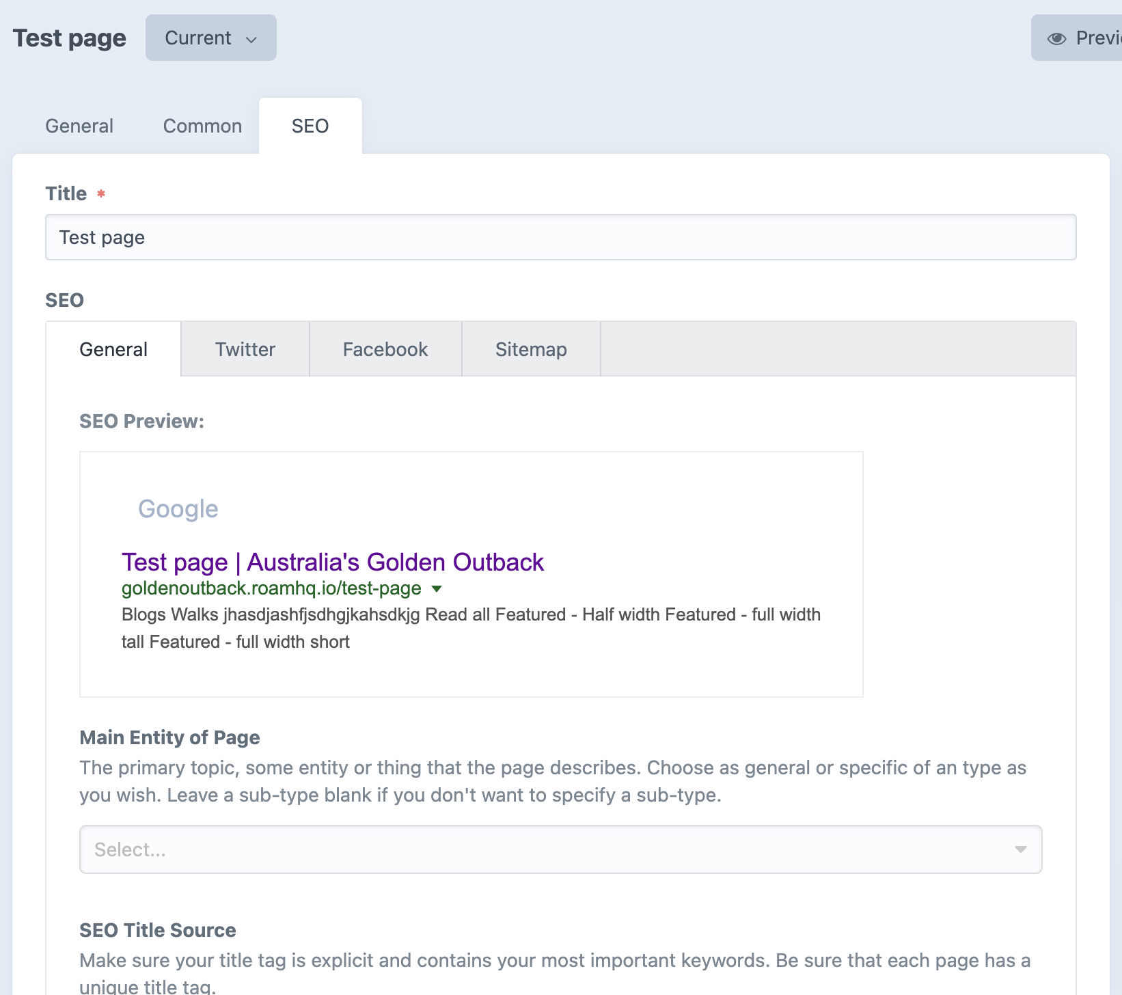Click the Preview button with eye icon
1122x995 pixels.
(1077, 38)
